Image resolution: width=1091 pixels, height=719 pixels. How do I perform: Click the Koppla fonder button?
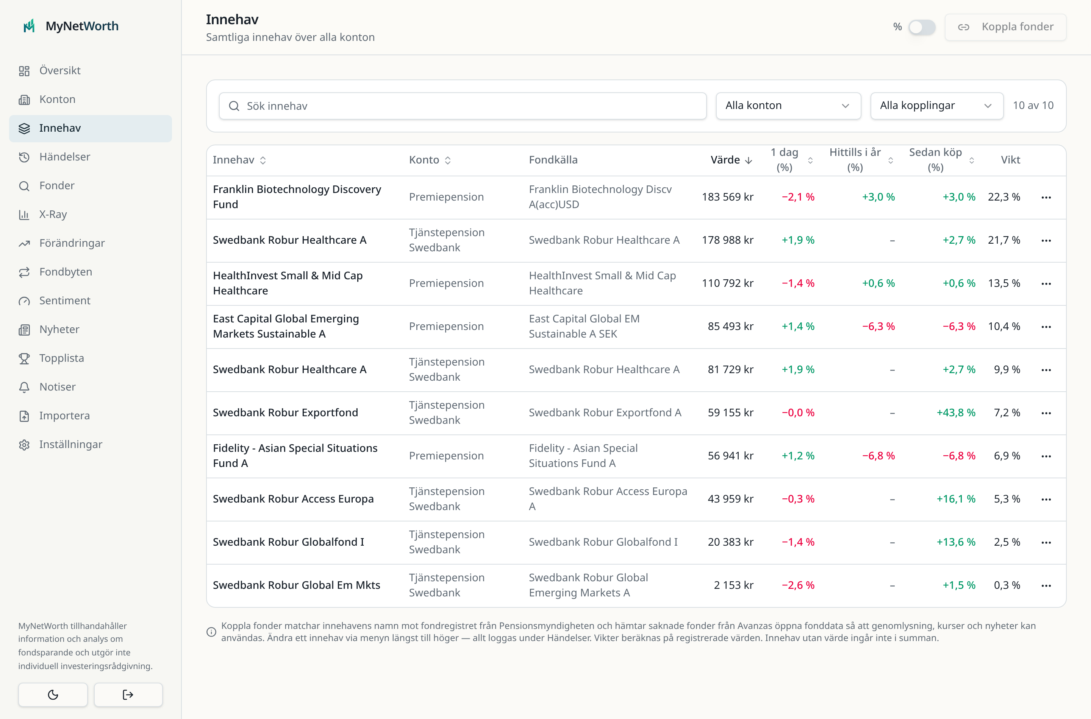[x=1005, y=27]
